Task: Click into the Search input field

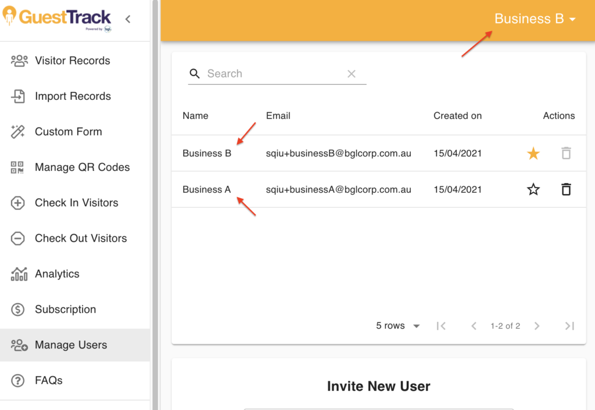Action: pyautogui.click(x=273, y=74)
